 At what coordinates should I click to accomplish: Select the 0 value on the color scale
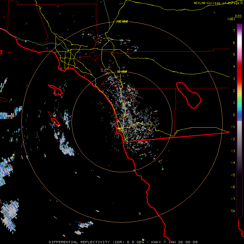234,115
